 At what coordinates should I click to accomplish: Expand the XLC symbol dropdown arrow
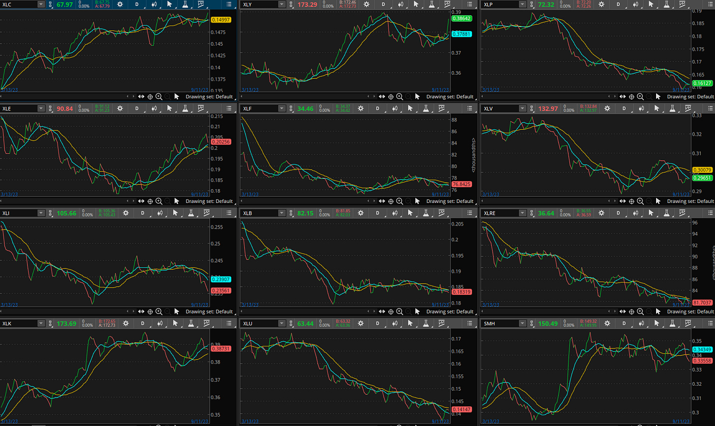coord(41,4)
